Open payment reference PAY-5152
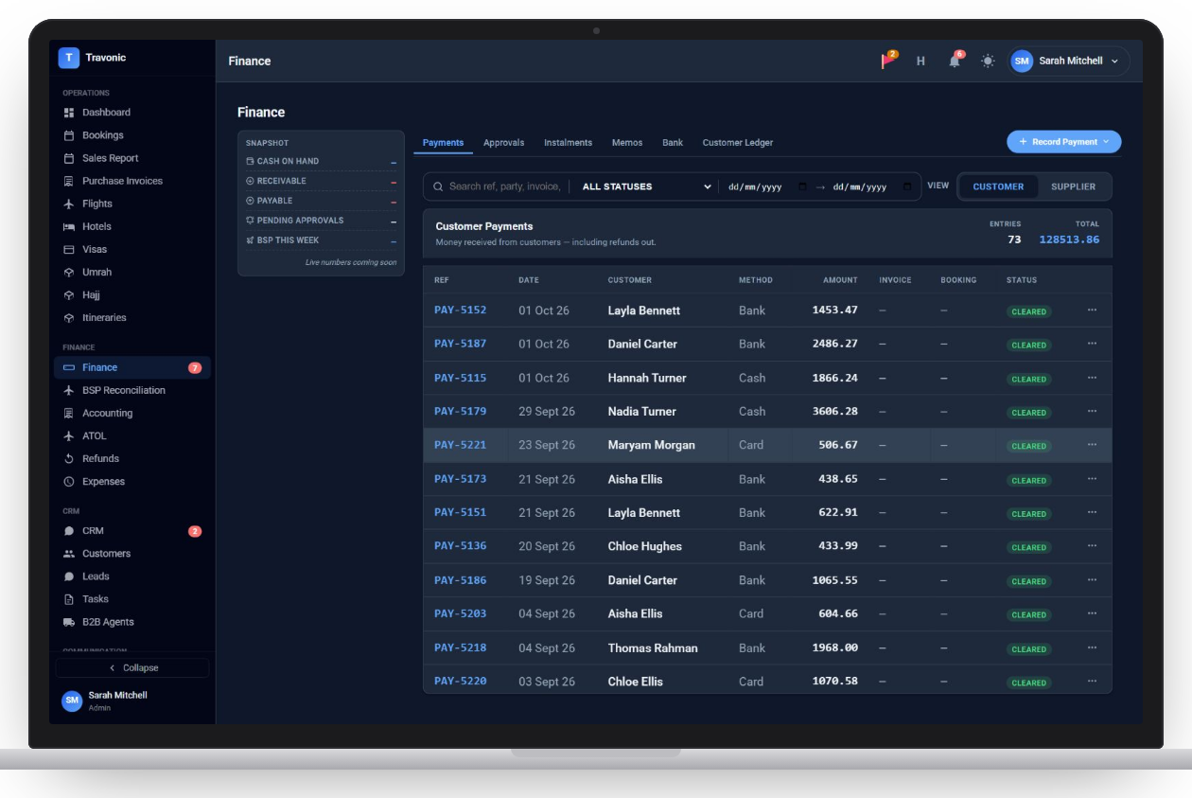This screenshot has width=1192, height=798. point(460,310)
